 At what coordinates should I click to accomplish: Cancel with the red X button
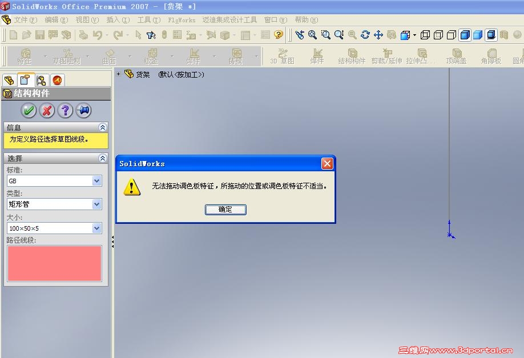pos(47,110)
